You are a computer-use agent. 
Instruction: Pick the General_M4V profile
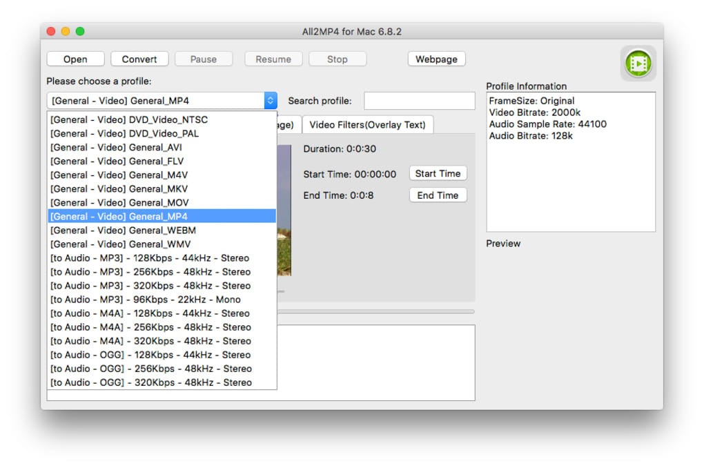pos(162,175)
